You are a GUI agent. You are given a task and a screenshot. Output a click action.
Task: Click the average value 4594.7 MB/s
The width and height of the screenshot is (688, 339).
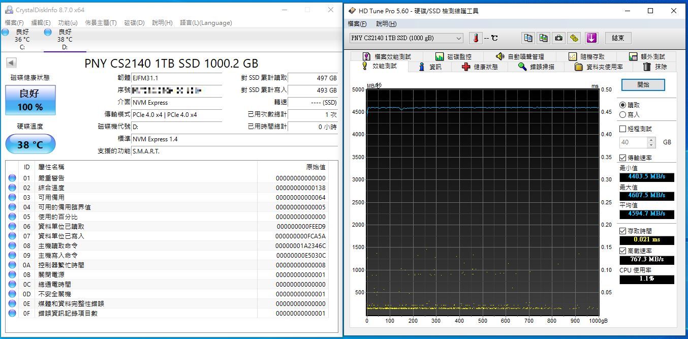[x=647, y=214]
